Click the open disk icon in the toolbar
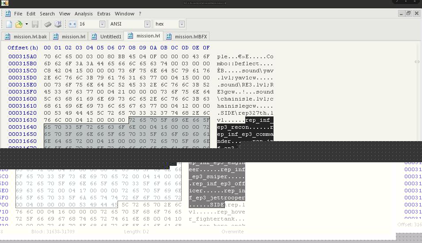The image size is (422, 243). [57, 24]
